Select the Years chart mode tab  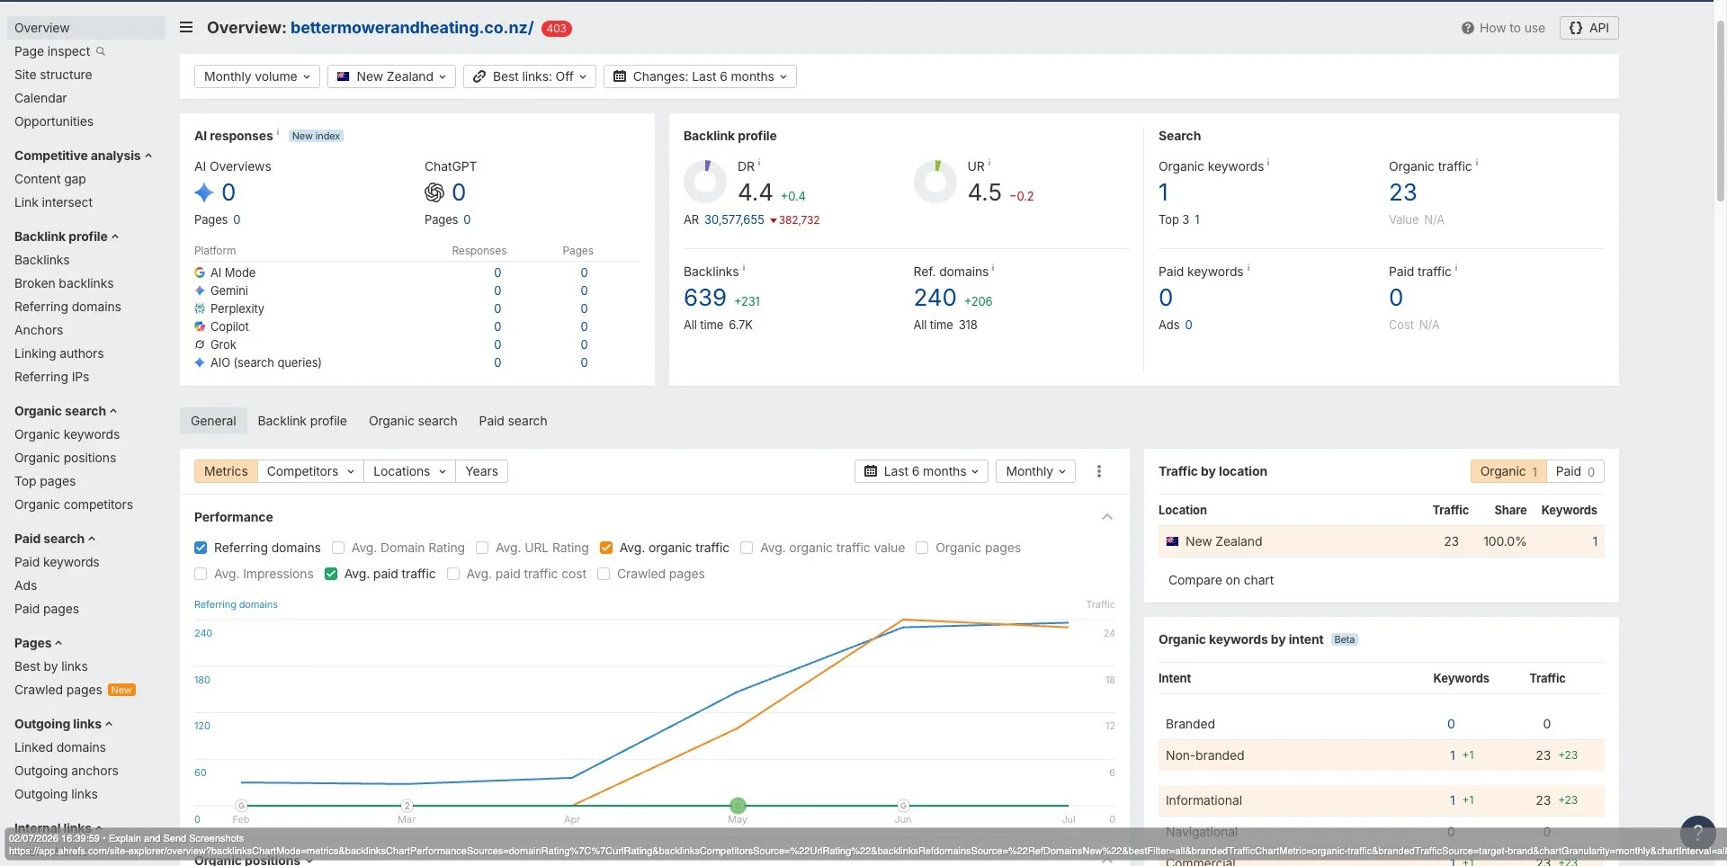[x=481, y=471]
